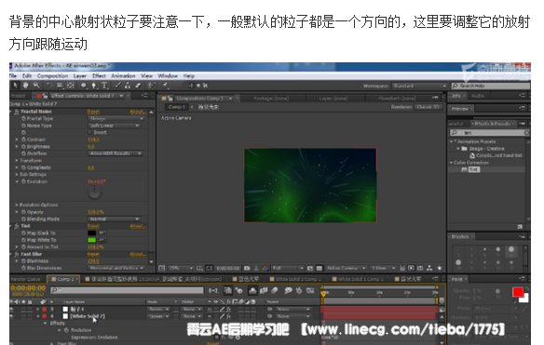Viewport: 544px width, 345px height.
Task: Click Reset for the Tint effect
Action: click(93, 226)
